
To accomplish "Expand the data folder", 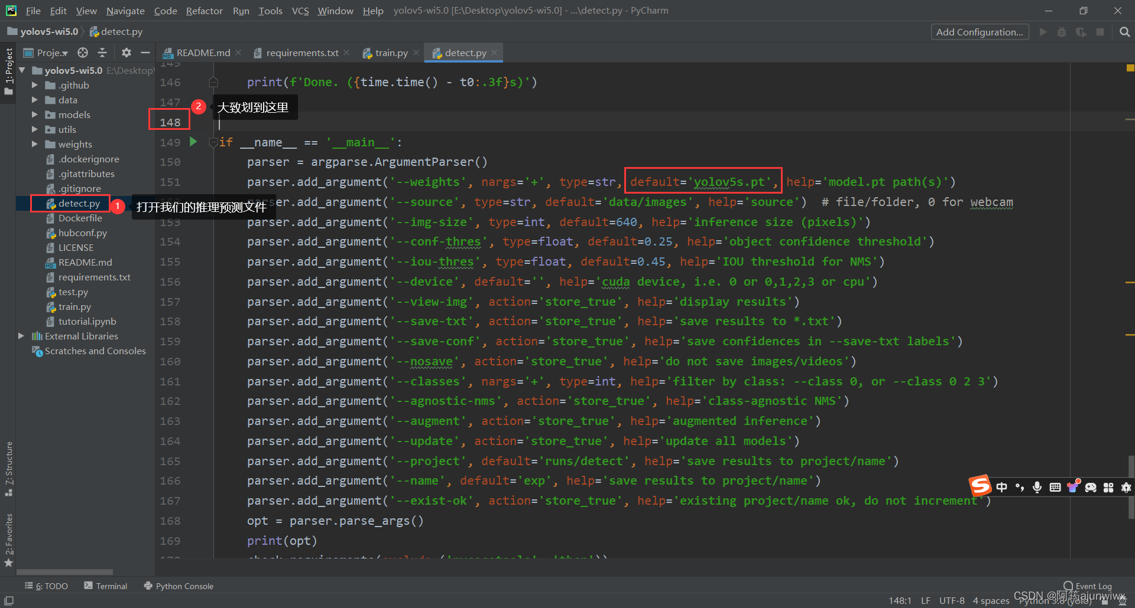I will coord(34,100).
